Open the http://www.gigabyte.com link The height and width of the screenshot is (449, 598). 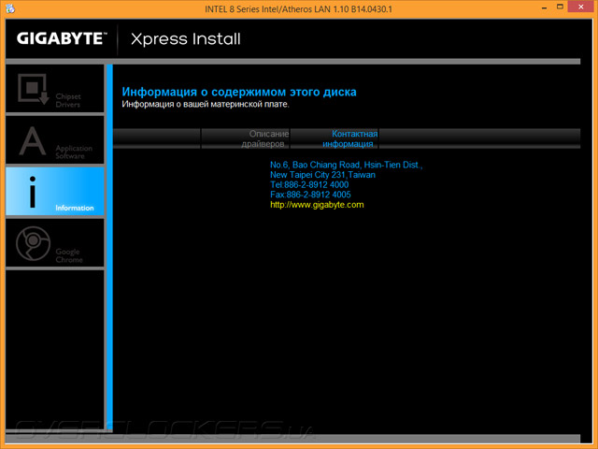(x=317, y=205)
